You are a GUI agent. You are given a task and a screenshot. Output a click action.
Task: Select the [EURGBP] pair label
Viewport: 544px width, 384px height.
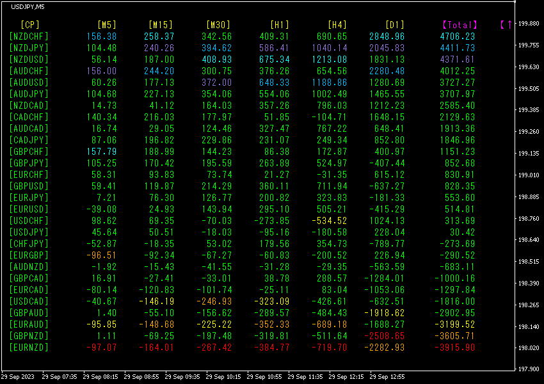[x=29, y=255]
